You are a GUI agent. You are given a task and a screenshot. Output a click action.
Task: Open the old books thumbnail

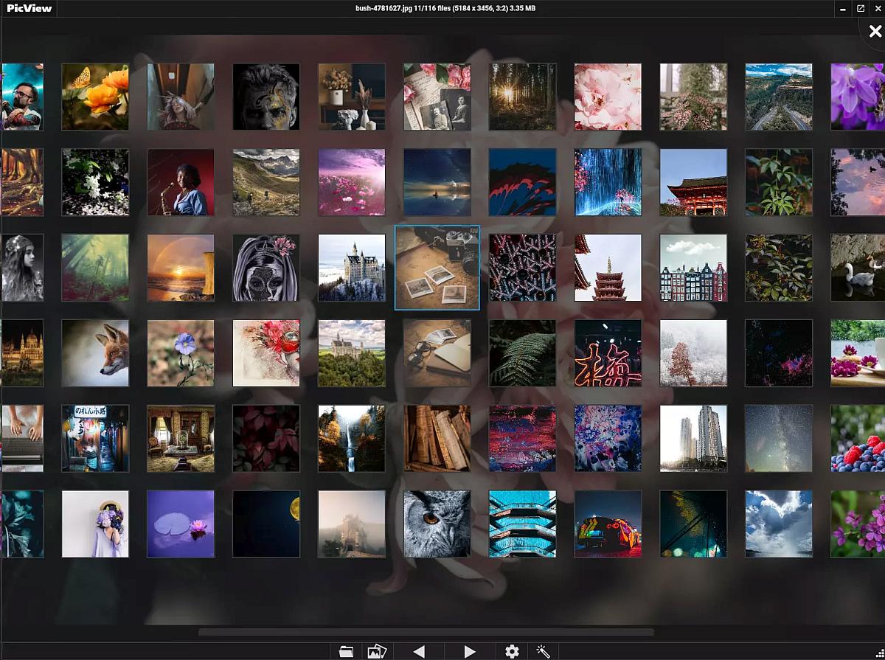[437, 439]
